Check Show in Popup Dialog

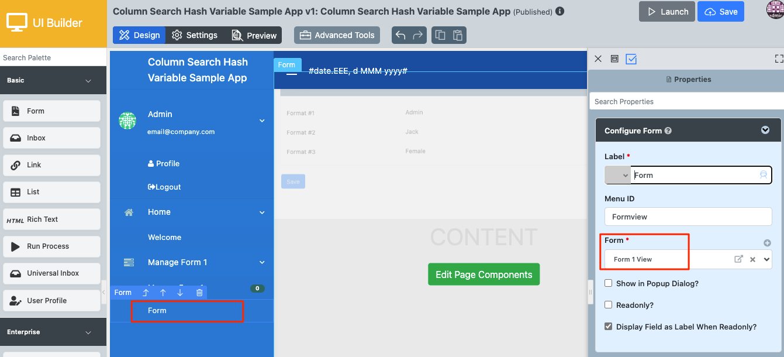click(609, 283)
